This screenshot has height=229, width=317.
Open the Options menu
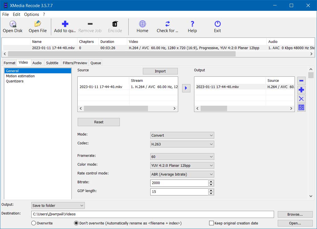point(32,14)
